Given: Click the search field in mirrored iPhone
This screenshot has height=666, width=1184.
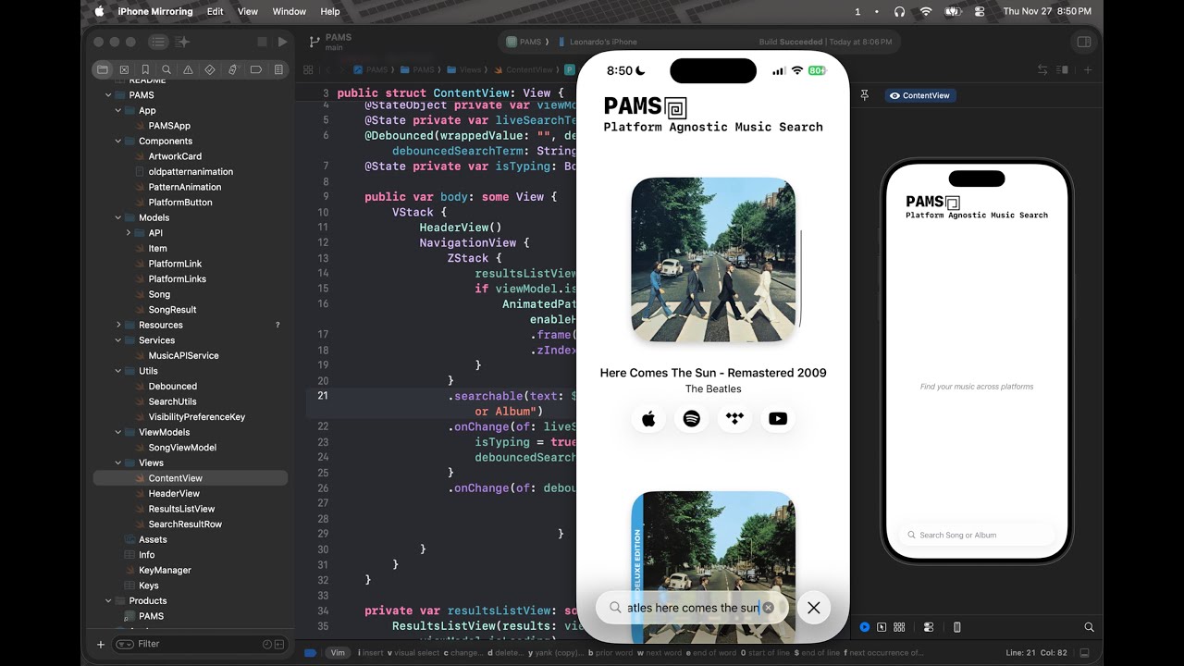Looking at the screenshot, I should 692,608.
